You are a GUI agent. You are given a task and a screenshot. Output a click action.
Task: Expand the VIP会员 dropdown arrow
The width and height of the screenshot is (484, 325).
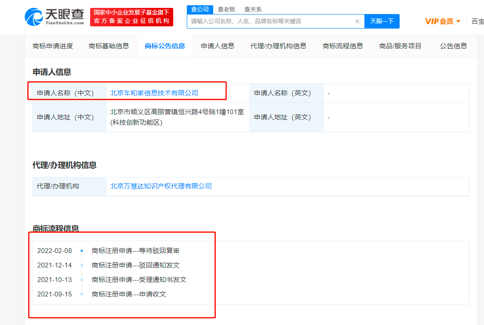pos(459,21)
